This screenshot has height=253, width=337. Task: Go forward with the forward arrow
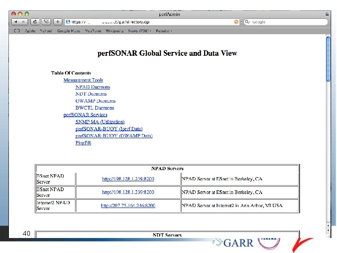coord(24,22)
